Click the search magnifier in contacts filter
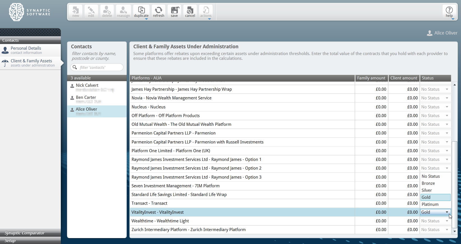The image size is (461, 244). (x=75, y=67)
